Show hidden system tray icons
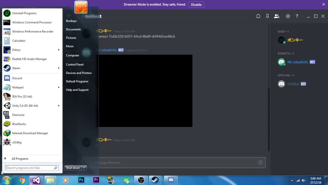This screenshot has width=328, height=185. tap(292, 180)
